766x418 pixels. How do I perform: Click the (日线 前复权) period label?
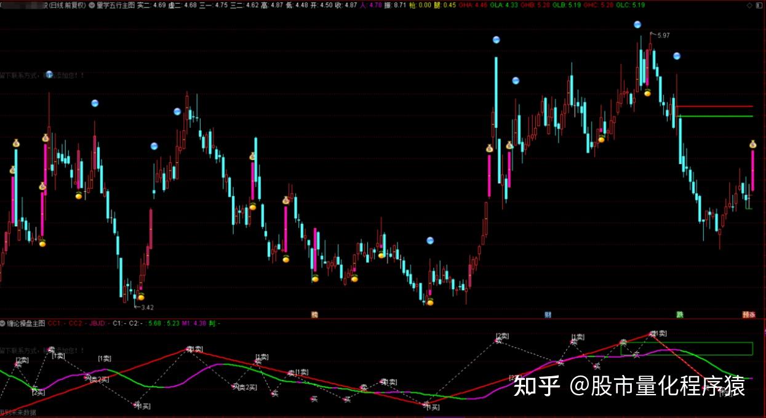point(66,5)
